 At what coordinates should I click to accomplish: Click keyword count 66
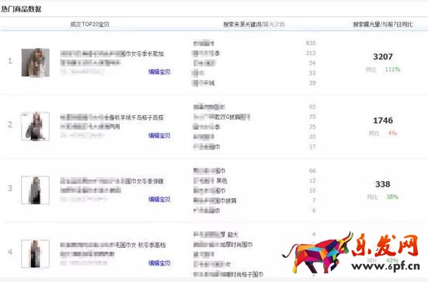click(x=312, y=171)
